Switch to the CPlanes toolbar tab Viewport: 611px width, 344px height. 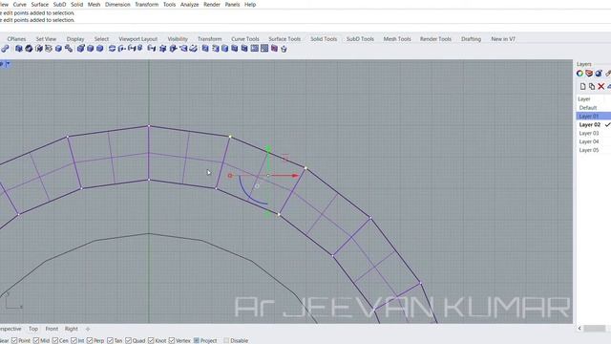(x=16, y=39)
